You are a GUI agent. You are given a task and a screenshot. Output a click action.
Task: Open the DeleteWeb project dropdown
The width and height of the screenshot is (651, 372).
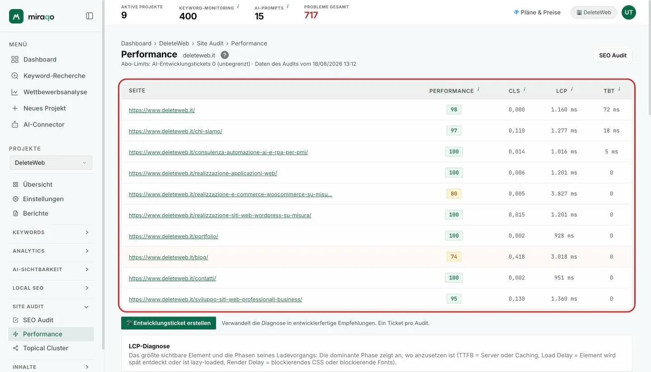[x=51, y=163]
